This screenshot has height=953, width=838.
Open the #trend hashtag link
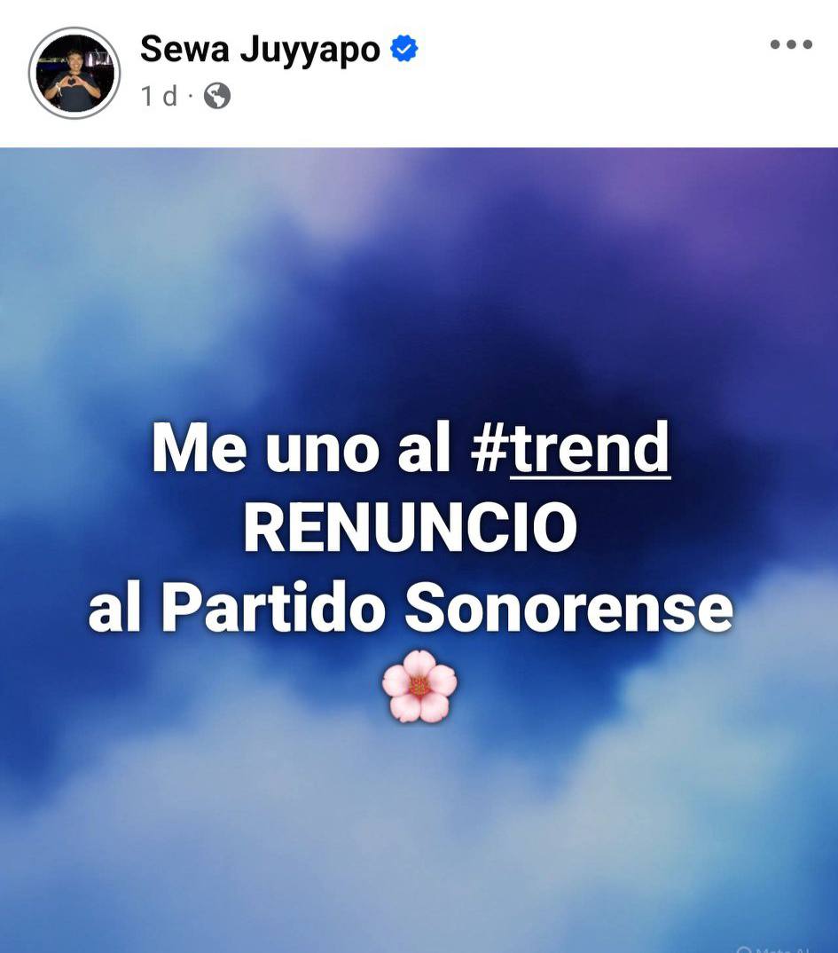click(570, 448)
